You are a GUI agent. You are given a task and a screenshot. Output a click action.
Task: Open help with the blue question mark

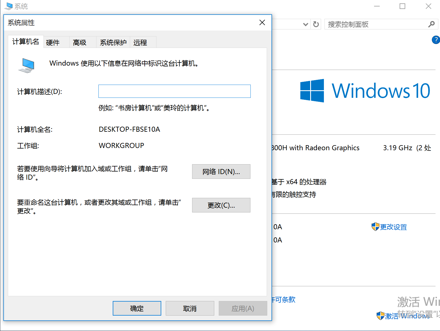pyautogui.click(x=436, y=40)
